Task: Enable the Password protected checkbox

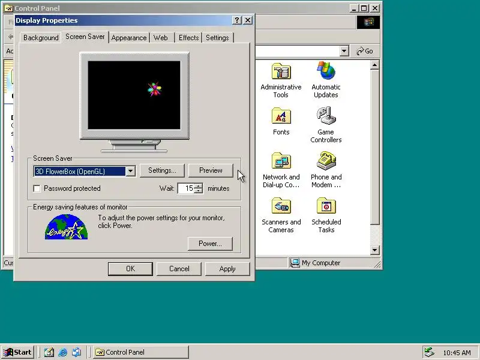Action: pos(37,188)
